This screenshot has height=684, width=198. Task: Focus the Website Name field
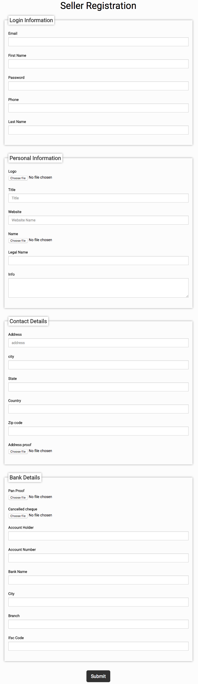pos(98,220)
